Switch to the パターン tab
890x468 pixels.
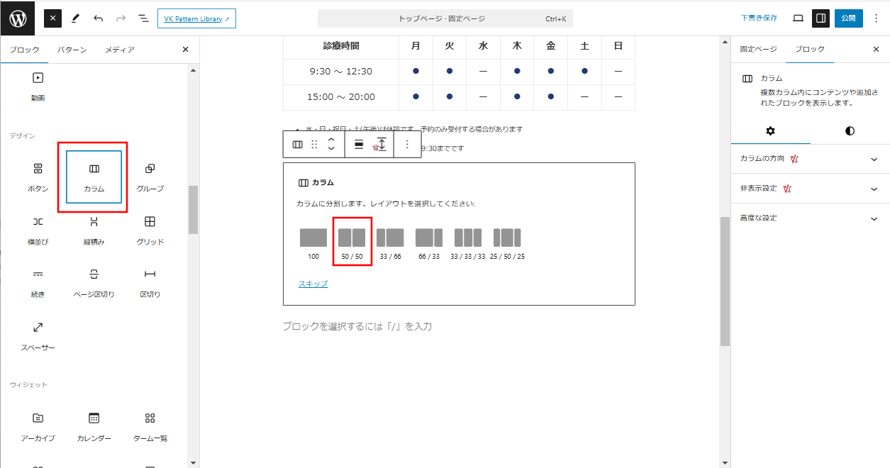(x=72, y=50)
